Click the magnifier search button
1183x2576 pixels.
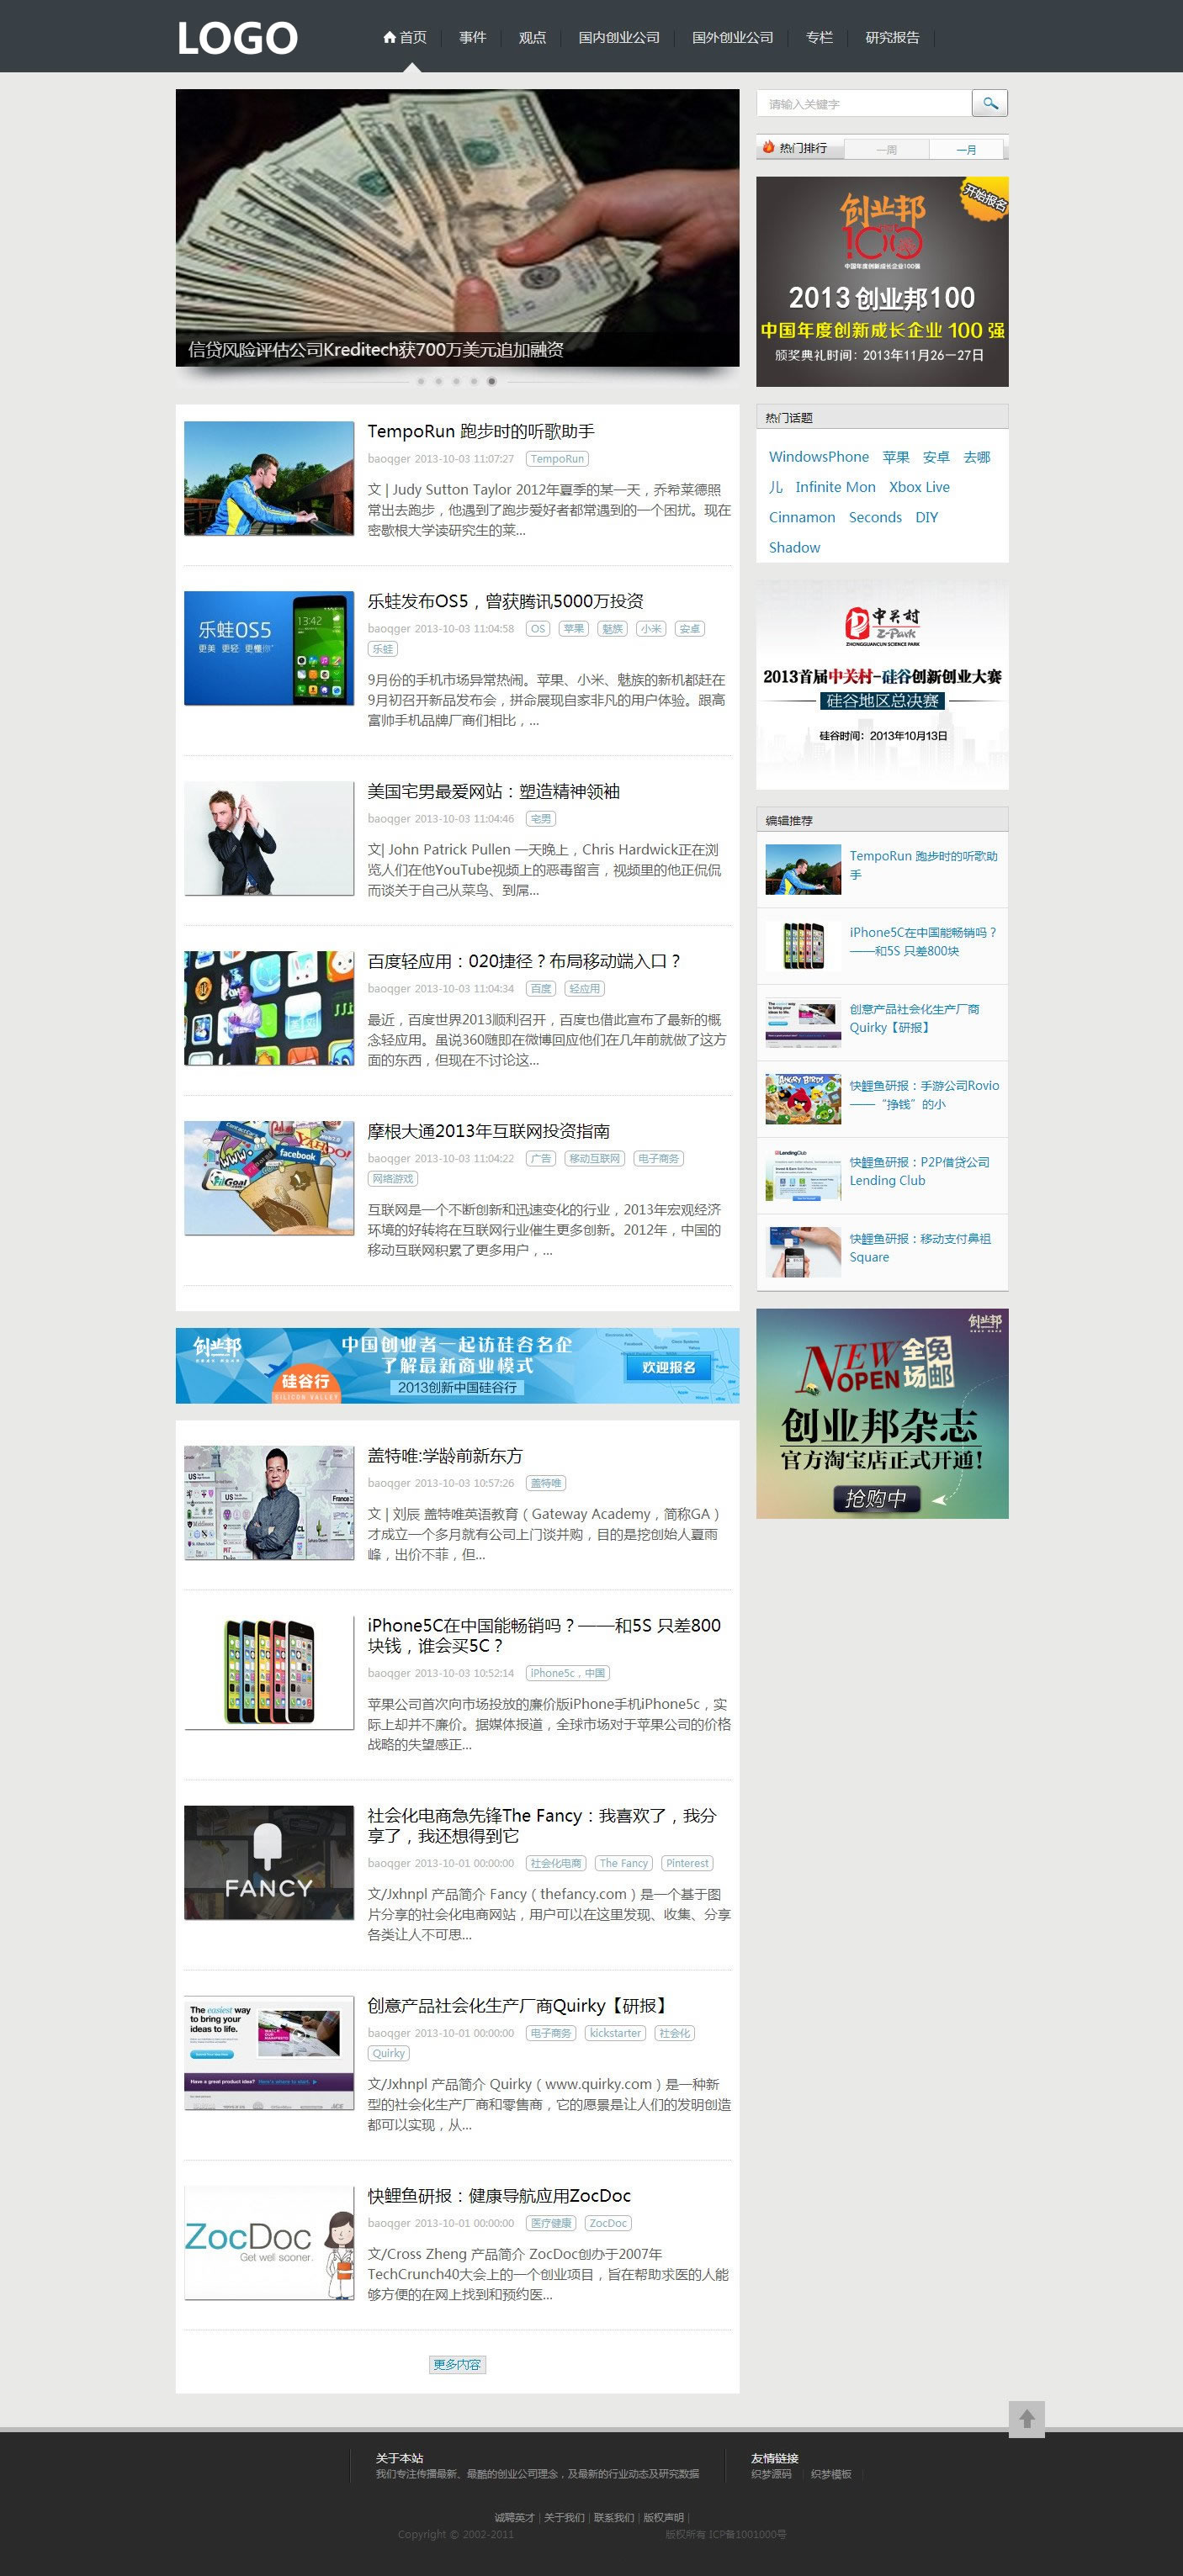click(989, 103)
